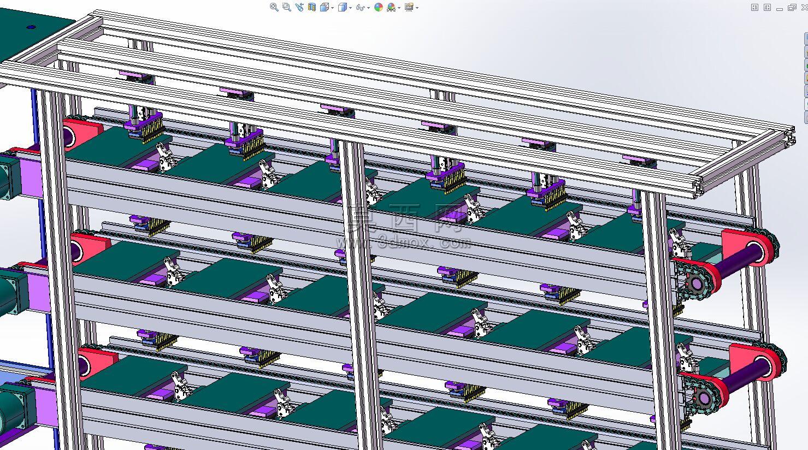Toggle the Section View tool
808x450 pixels.
click(x=312, y=7)
